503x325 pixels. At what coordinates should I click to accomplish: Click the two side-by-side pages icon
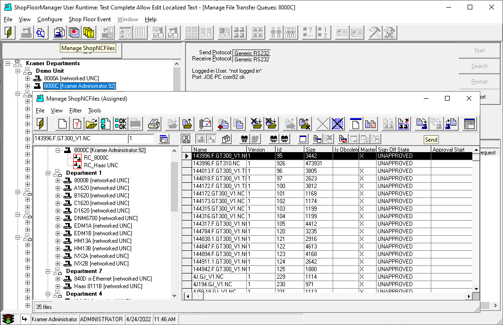click(370, 124)
